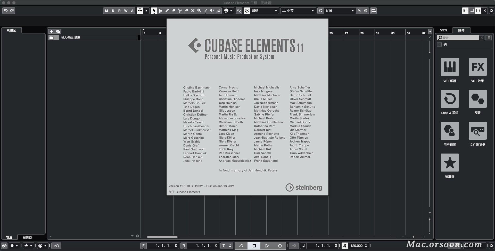Click the track preset cloud icon
Image resolution: width=495 pixels, height=251 pixels.
pos(58,31)
